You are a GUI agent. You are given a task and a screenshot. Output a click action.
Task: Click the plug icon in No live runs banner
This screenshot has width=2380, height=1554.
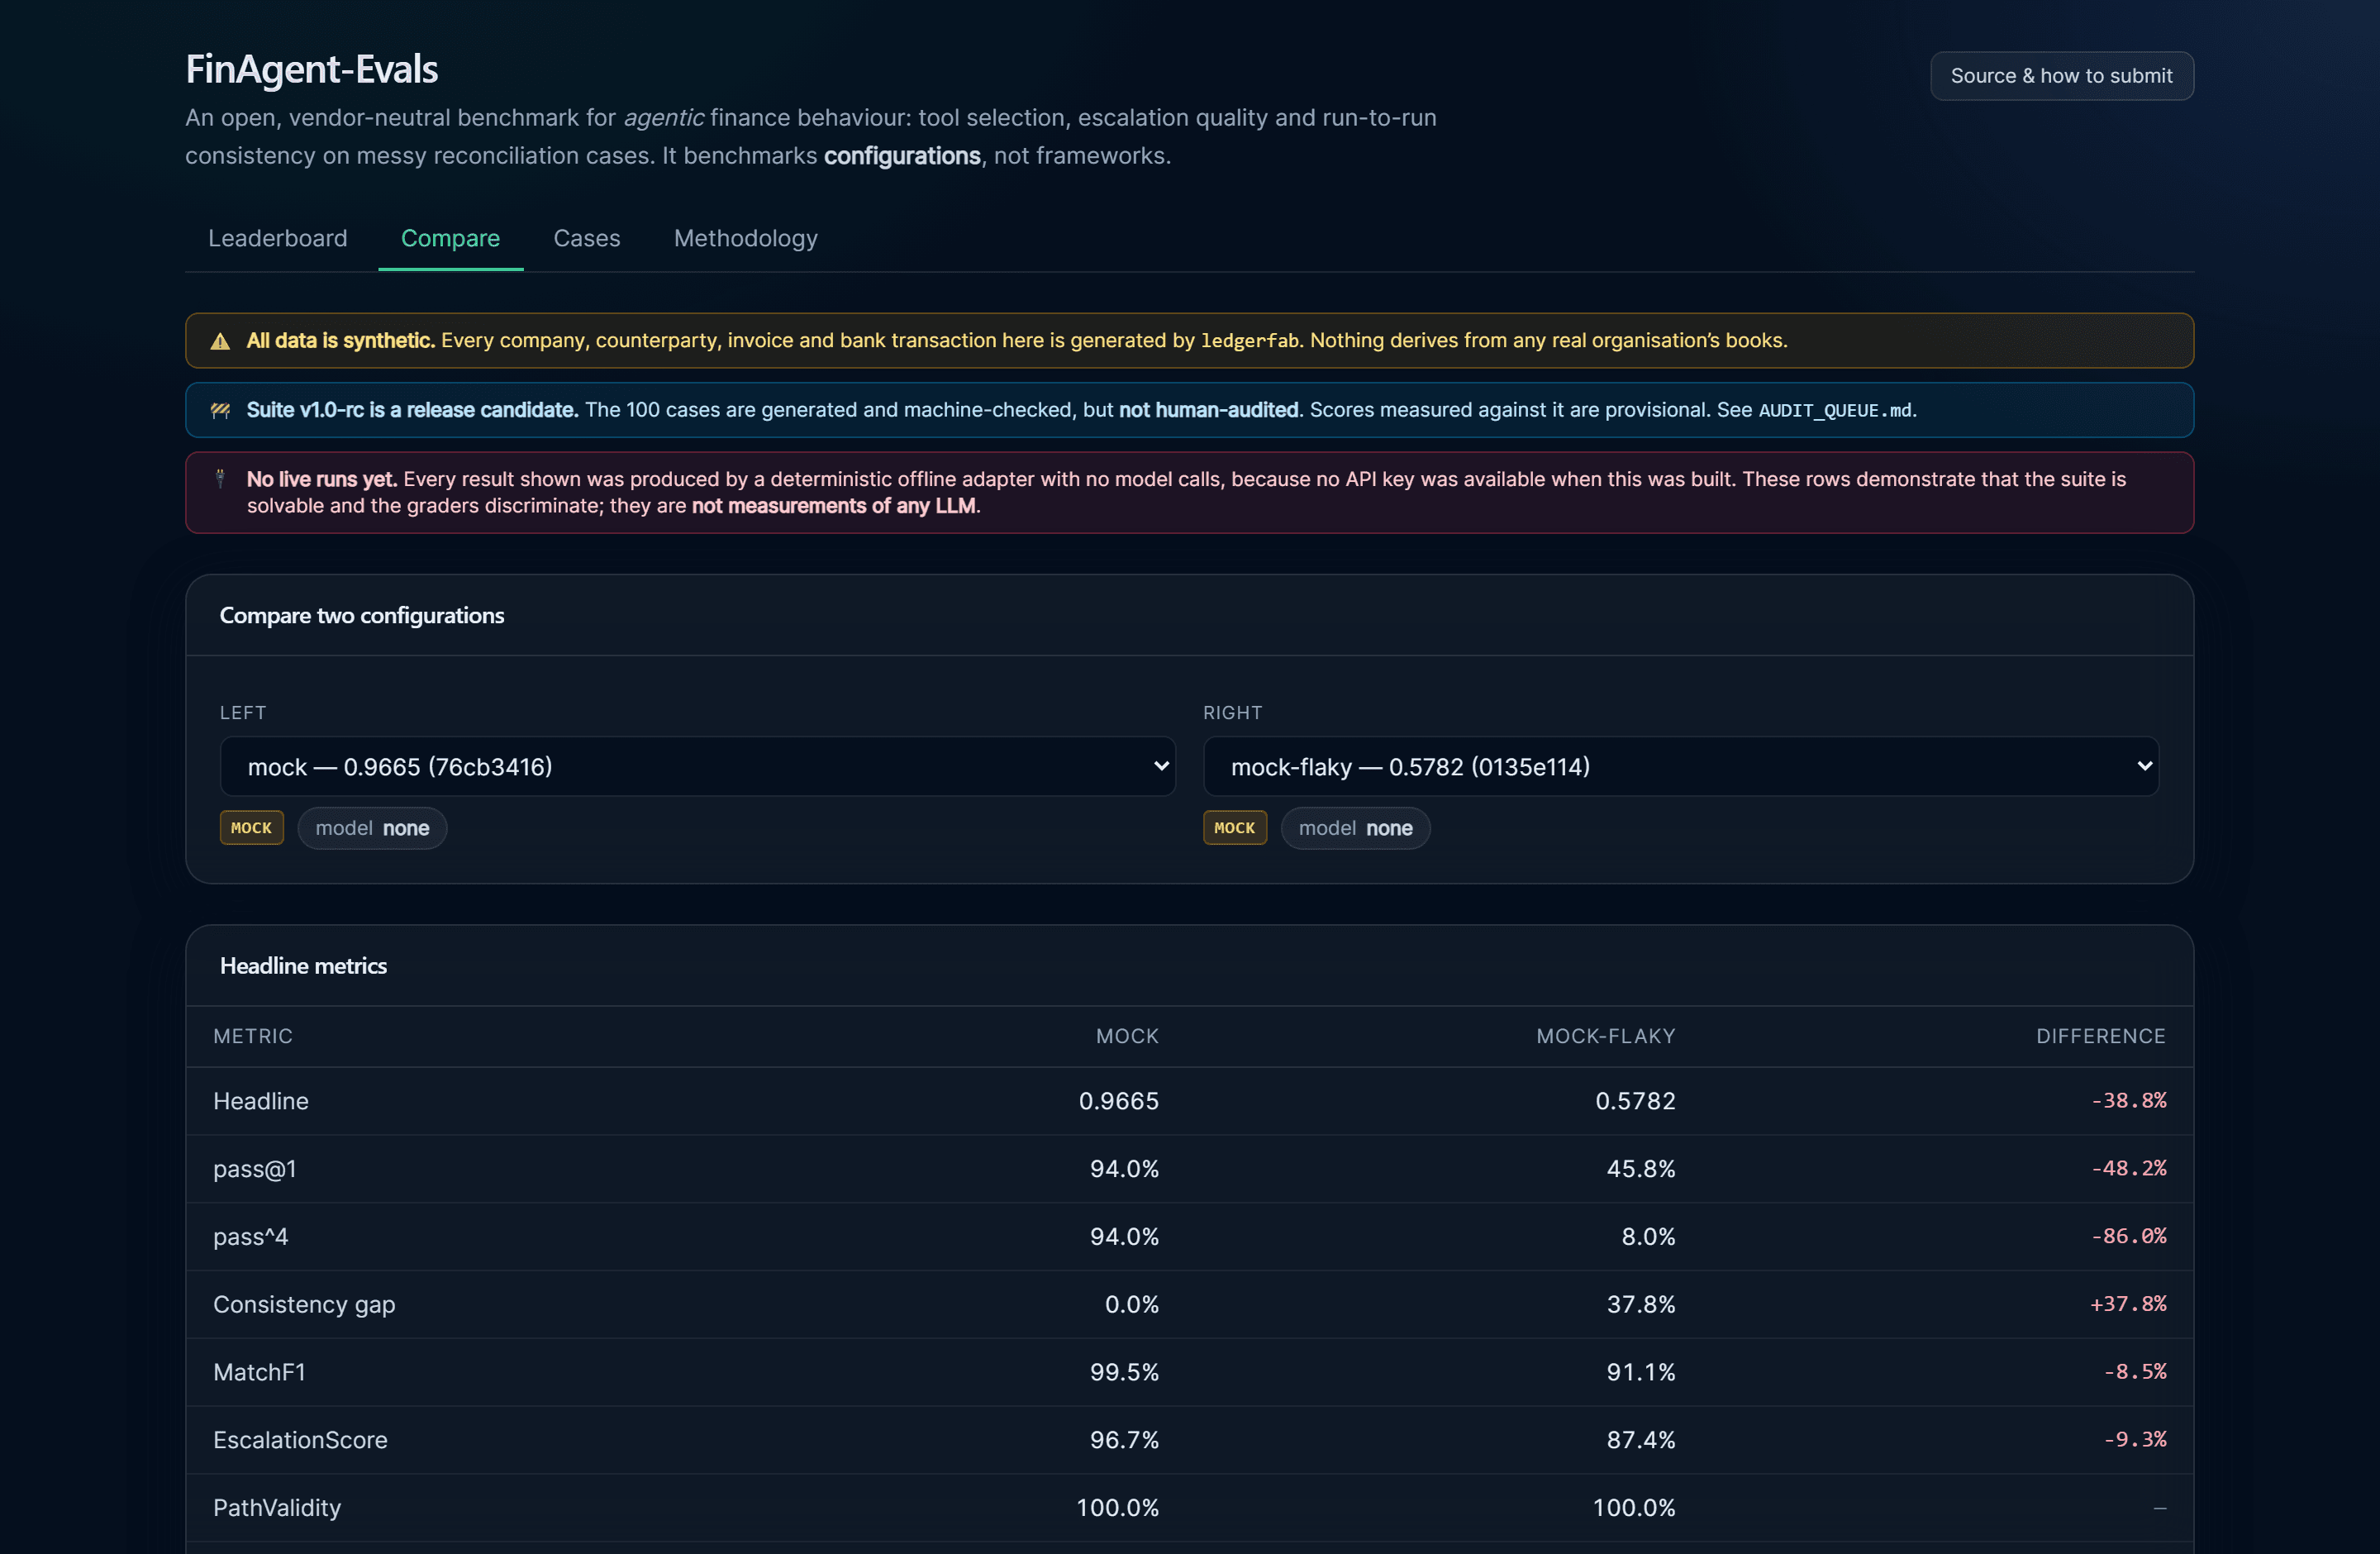[x=220, y=479]
